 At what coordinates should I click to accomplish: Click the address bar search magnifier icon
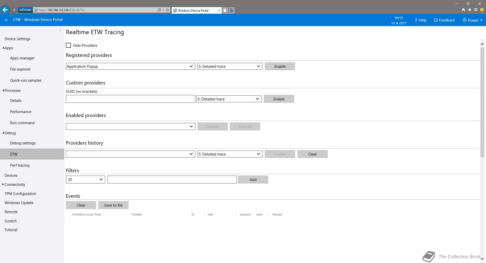[159, 10]
